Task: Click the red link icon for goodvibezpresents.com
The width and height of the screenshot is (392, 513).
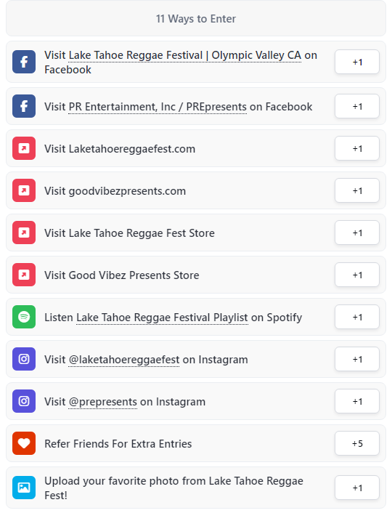Action: 24,190
